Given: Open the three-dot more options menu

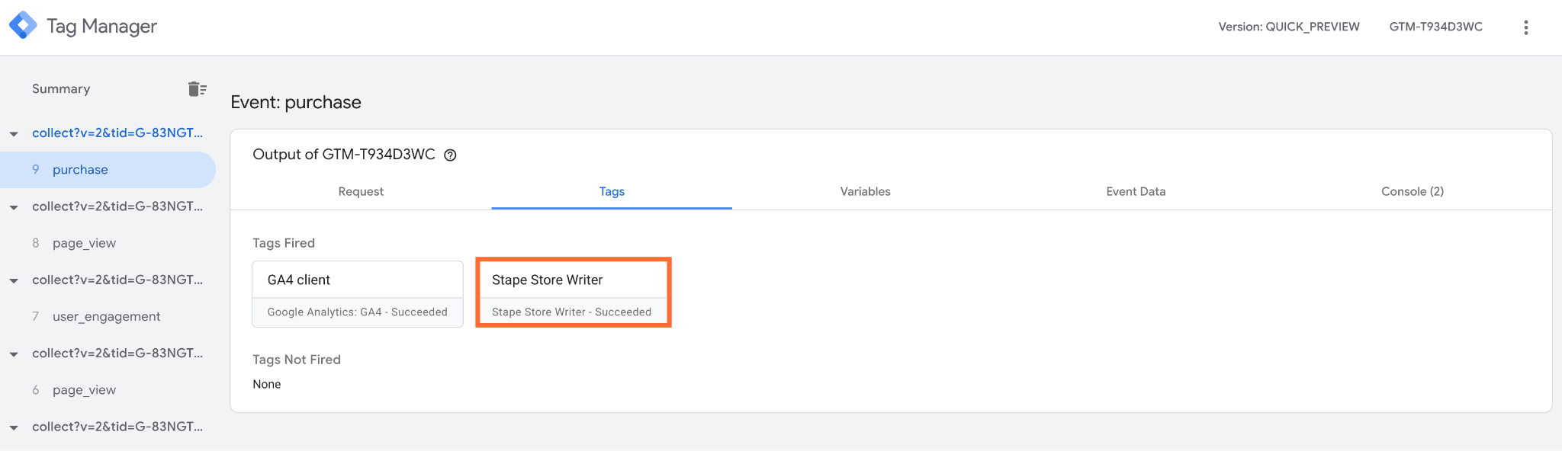Looking at the screenshot, I should [1525, 27].
